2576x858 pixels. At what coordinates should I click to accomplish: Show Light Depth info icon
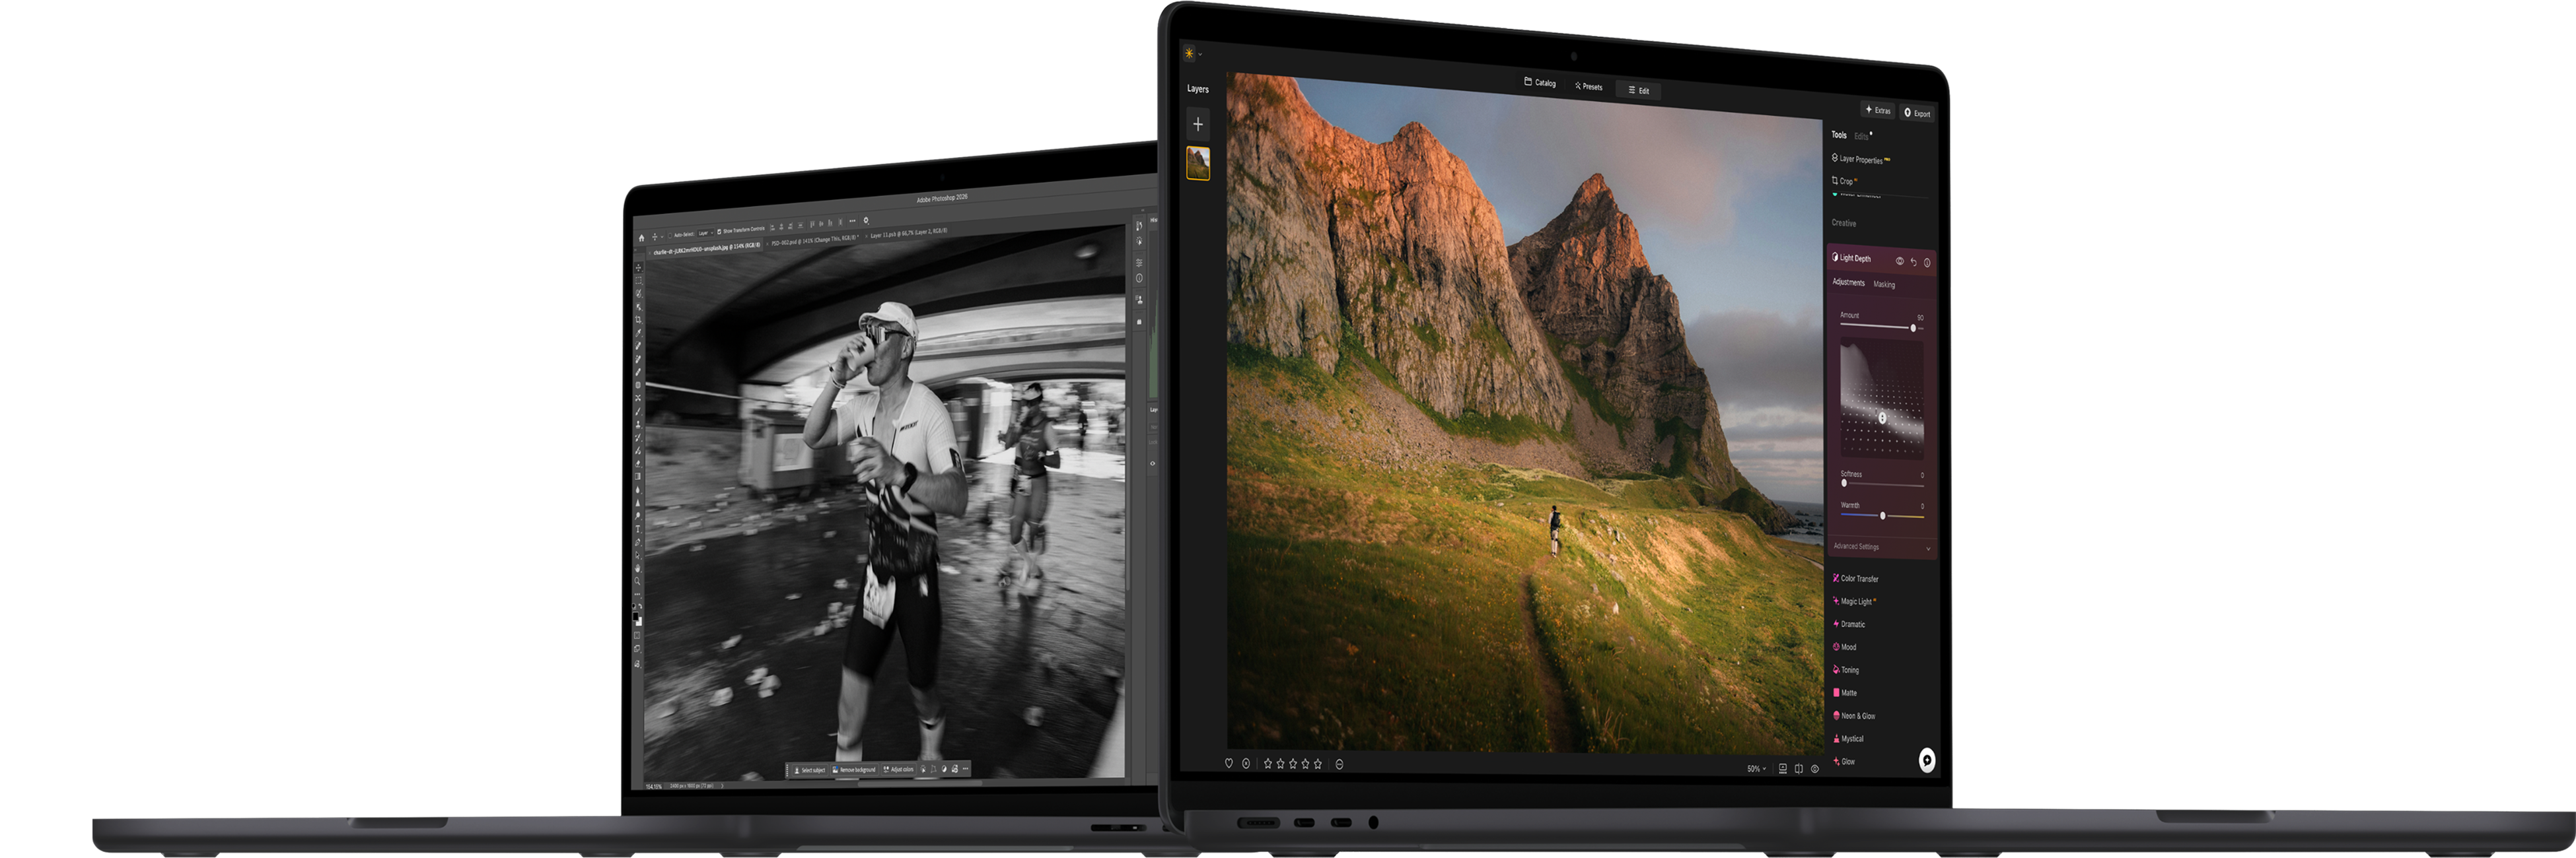pyautogui.click(x=1927, y=263)
